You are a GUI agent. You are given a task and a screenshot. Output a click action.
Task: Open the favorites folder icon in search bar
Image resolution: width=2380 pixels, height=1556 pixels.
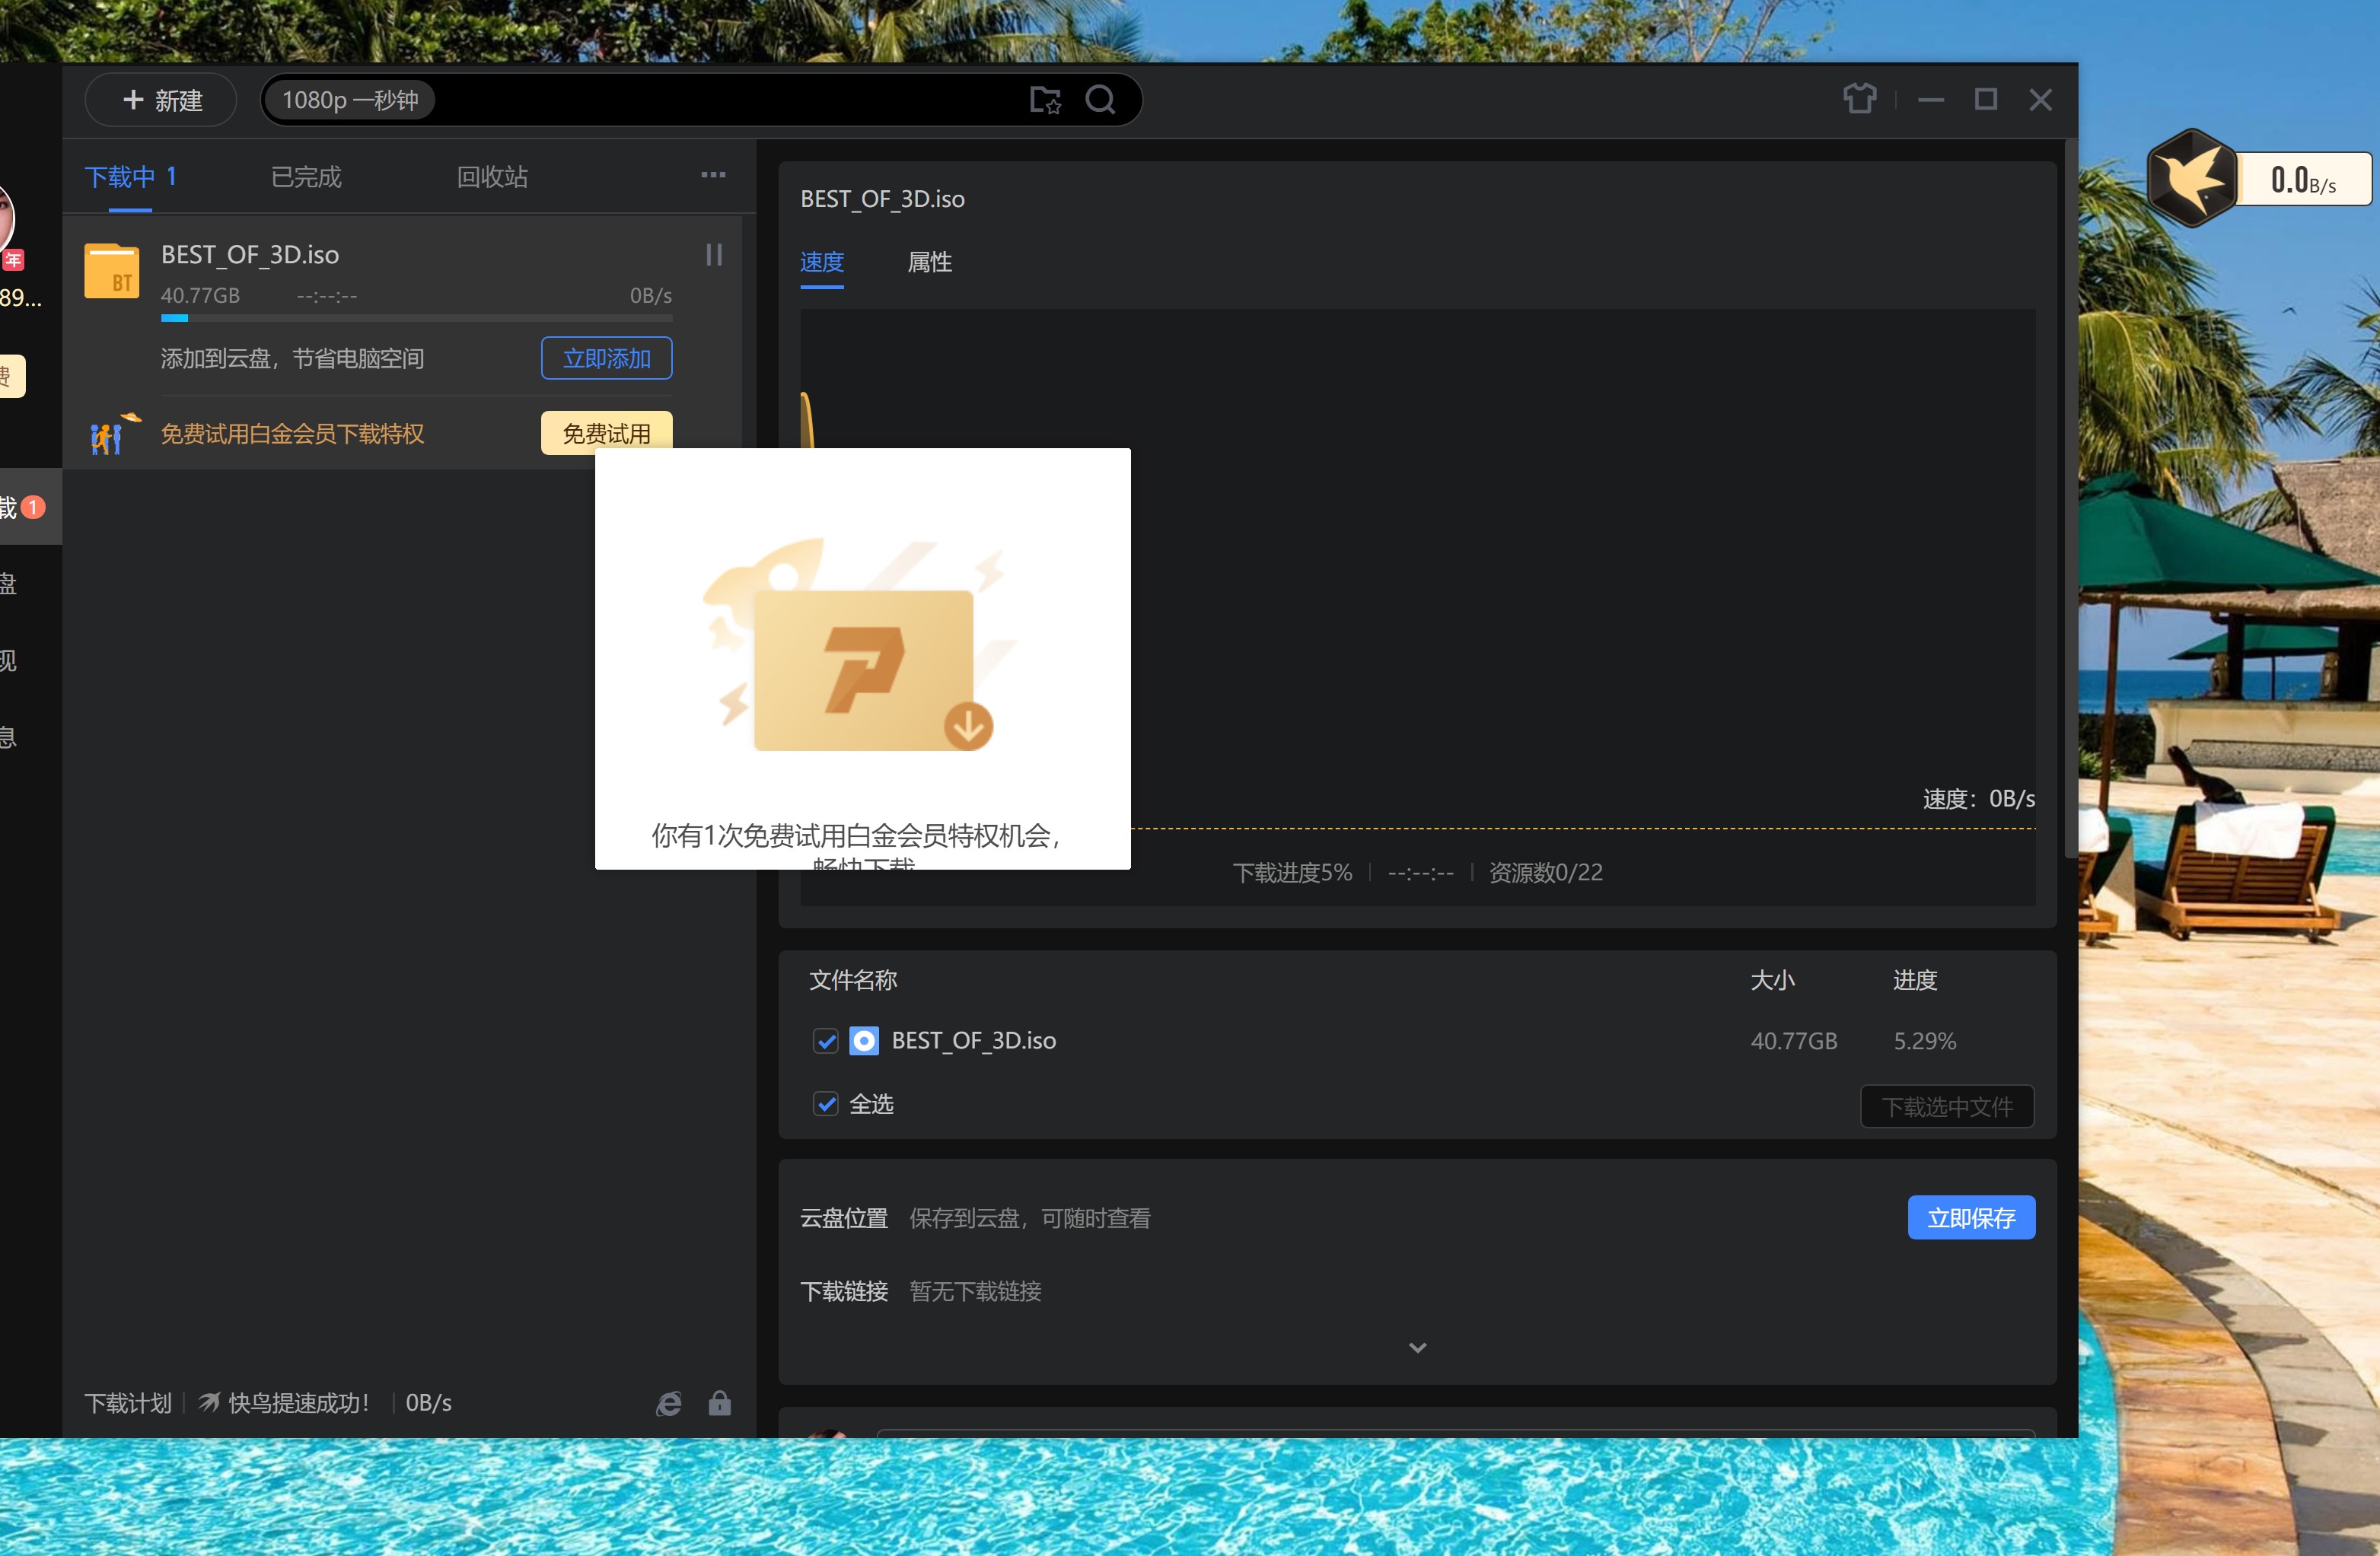(x=1045, y=100)
